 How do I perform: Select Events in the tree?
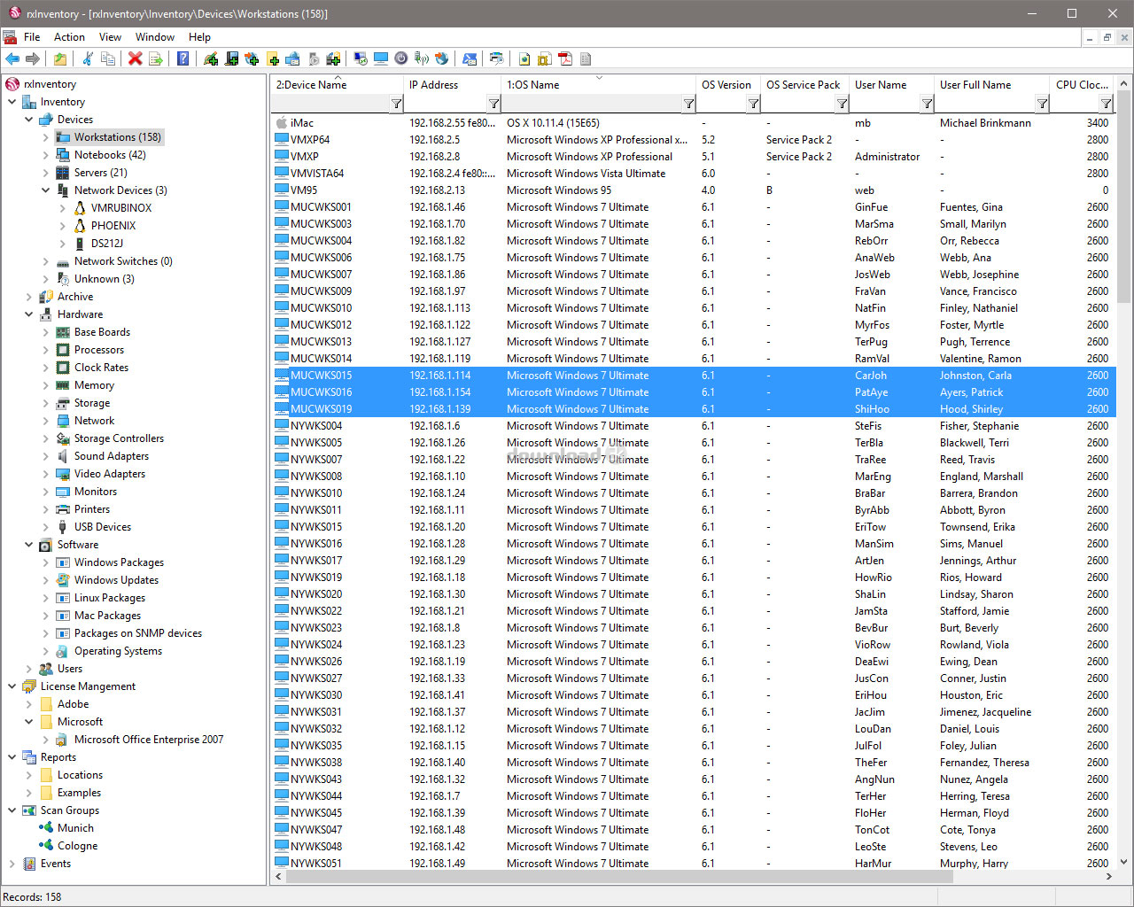(x=55, y=864)
